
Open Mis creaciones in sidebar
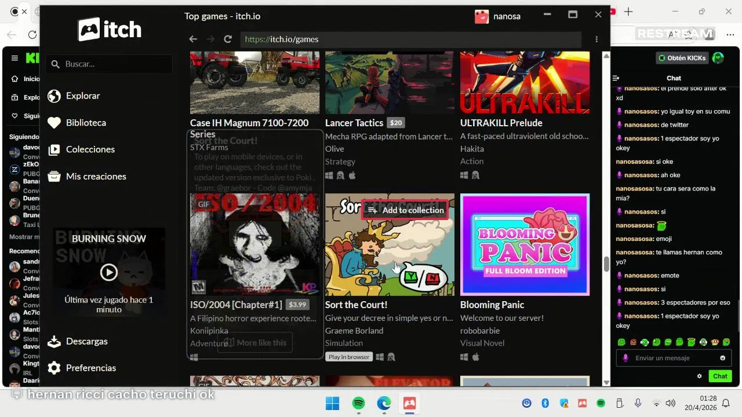click(96, 176)
